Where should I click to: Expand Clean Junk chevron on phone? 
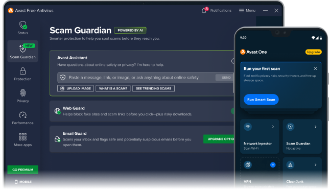315,165
